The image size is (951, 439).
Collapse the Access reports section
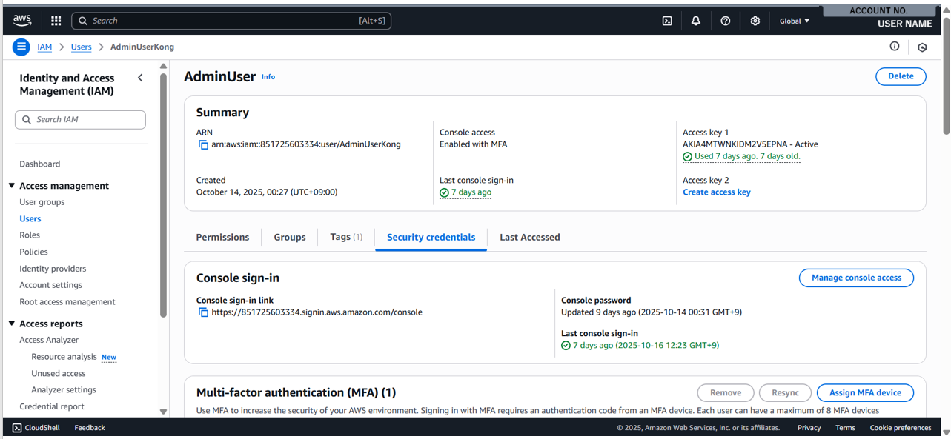[x=12, y=324]
